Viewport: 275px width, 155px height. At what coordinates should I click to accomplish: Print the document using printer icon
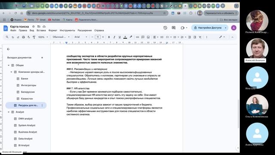point(23,37)
